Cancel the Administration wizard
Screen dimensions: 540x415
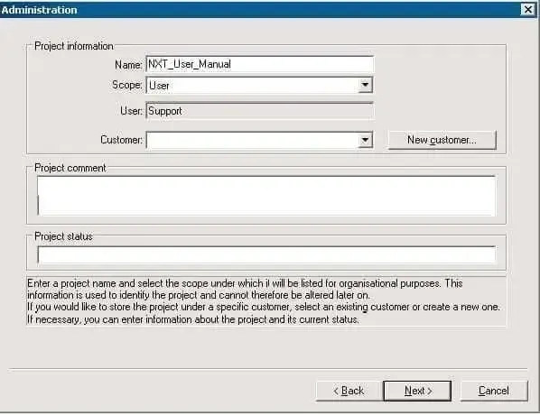click(x=494, y=391)
